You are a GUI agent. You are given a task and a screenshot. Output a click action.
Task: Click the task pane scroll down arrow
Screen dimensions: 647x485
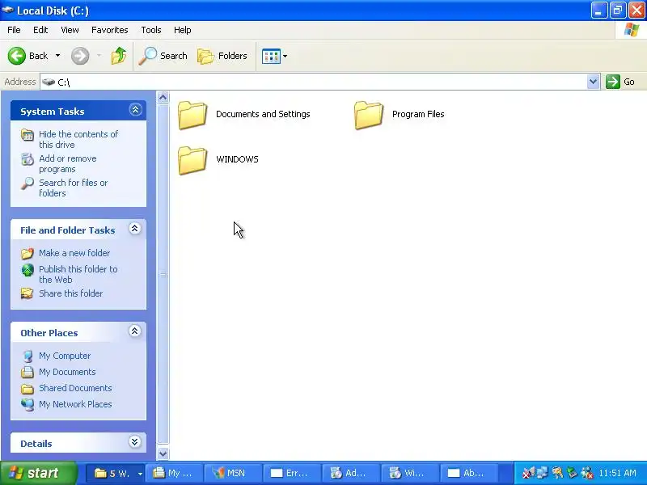163,453
